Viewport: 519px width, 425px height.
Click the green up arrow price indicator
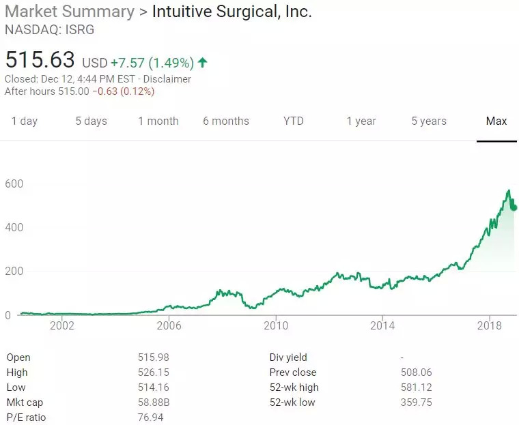point(202,63)
